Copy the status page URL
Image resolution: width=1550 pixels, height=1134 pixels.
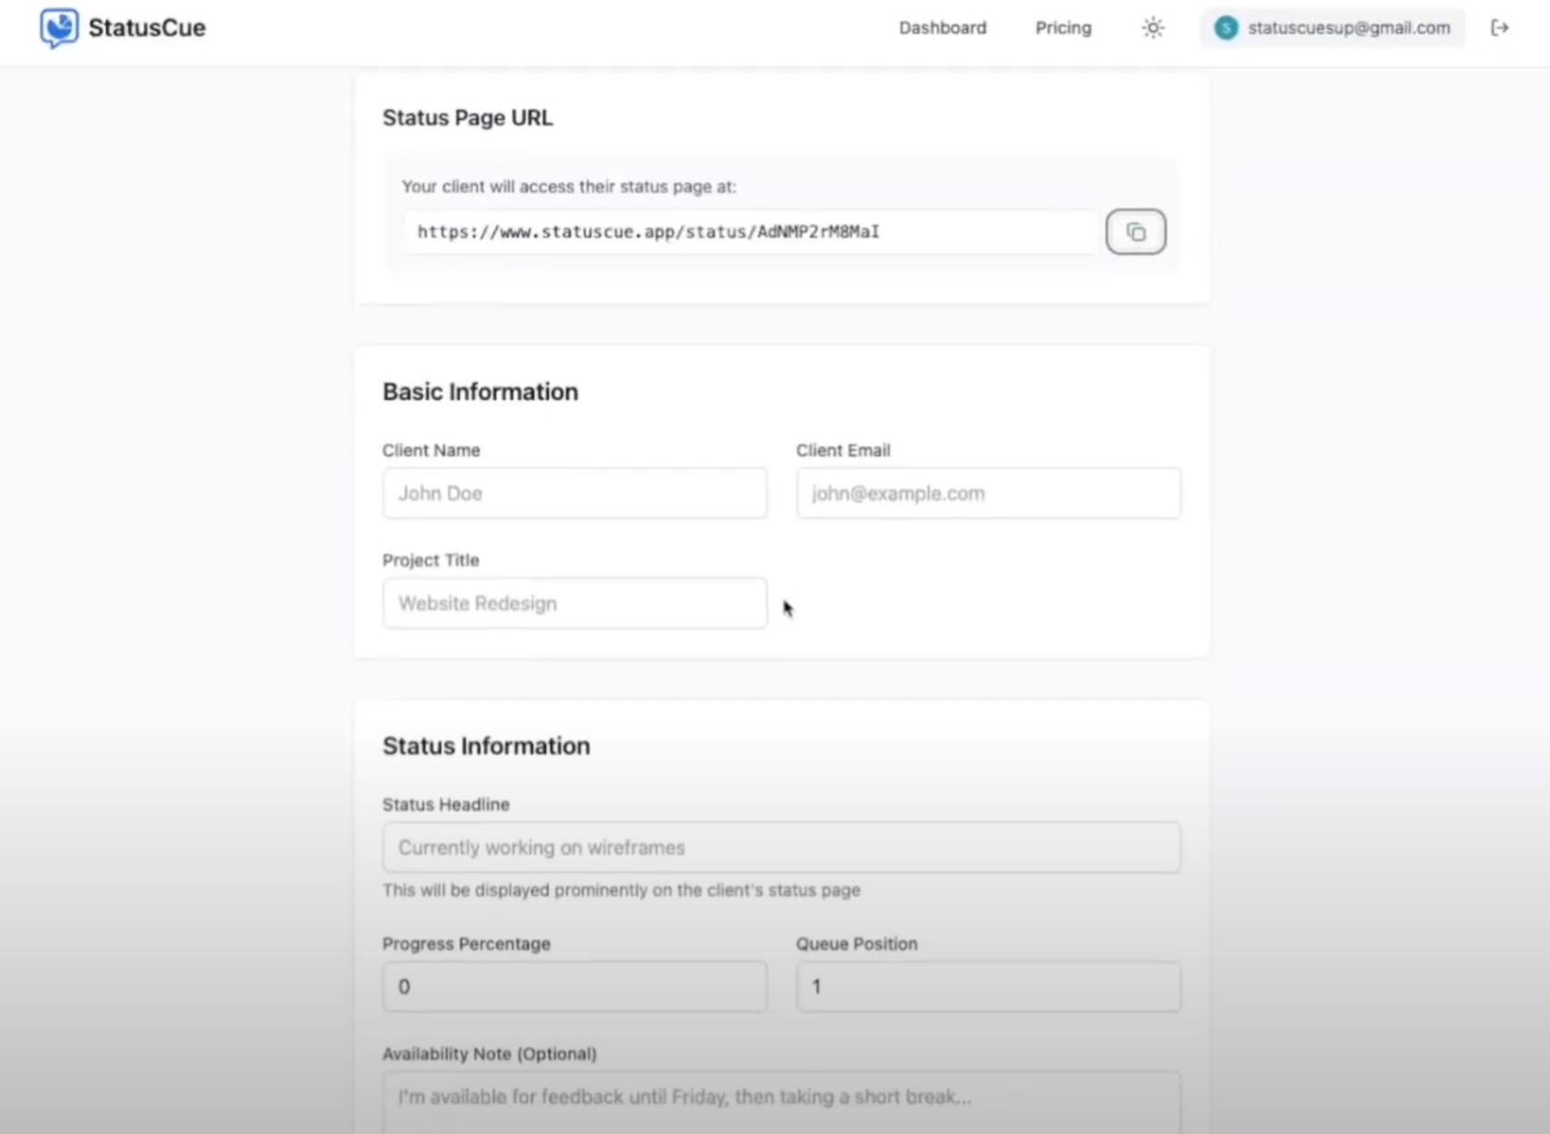pyautogui.click(x=1136, y=232)
